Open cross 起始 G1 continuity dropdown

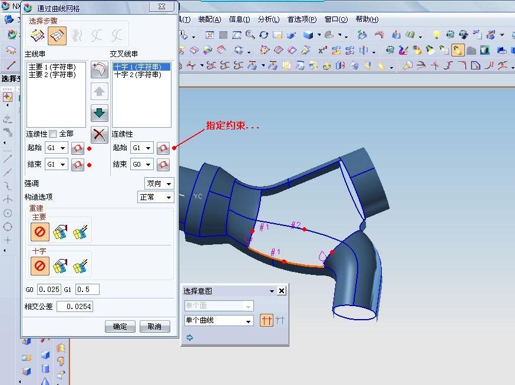click(x=142, y=148)
